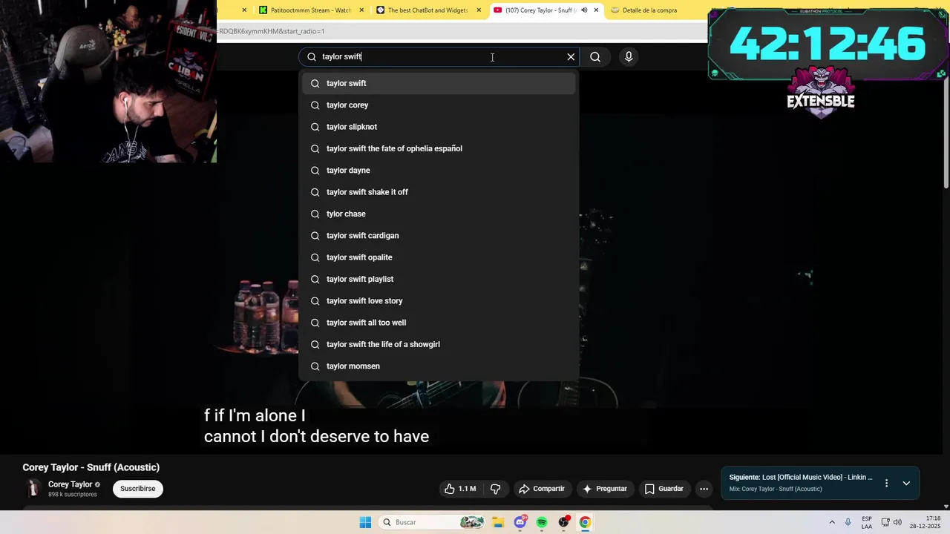Open Corey Taylor channel name link

[x=71, y=484]
